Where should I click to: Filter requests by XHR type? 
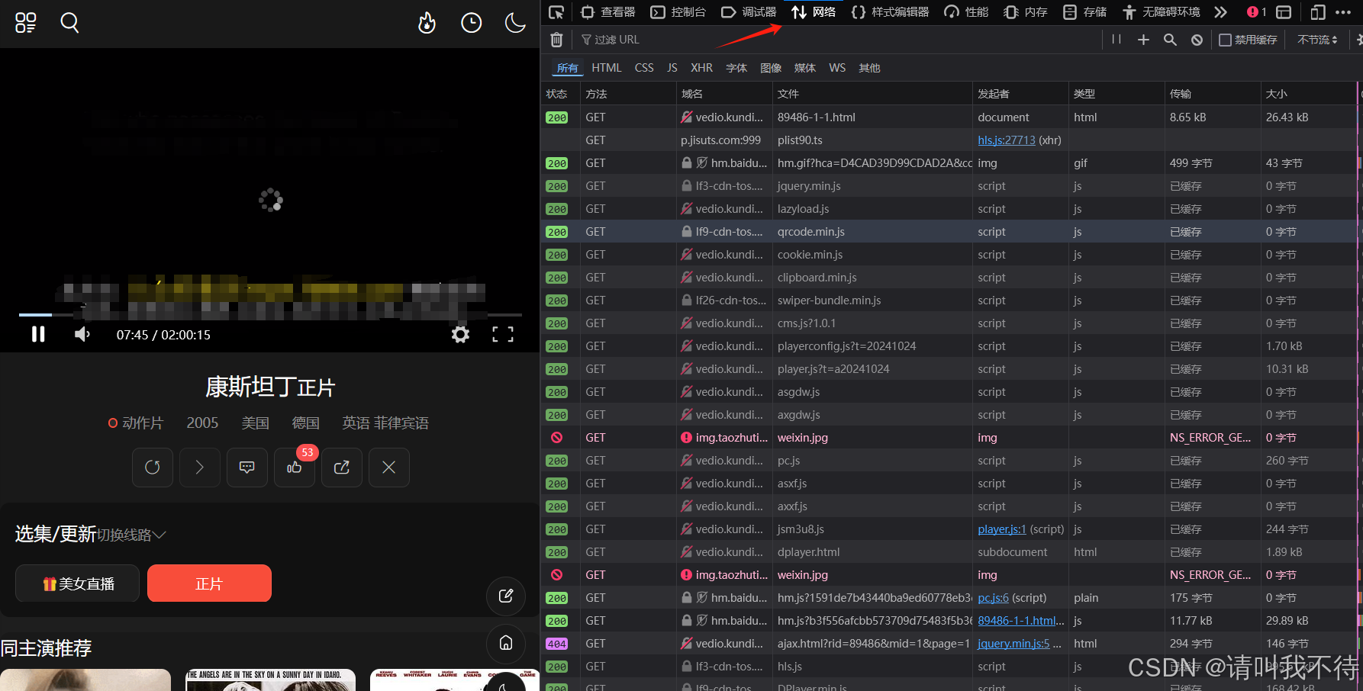pyautogui.click(x=701, y=68)
